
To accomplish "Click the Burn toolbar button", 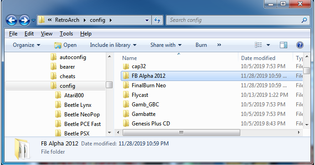I will 201,45.
